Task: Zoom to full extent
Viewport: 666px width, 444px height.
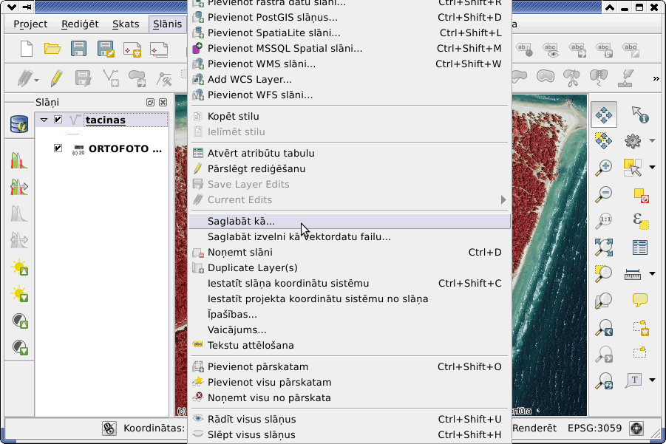Action: (x=604, y=247)
